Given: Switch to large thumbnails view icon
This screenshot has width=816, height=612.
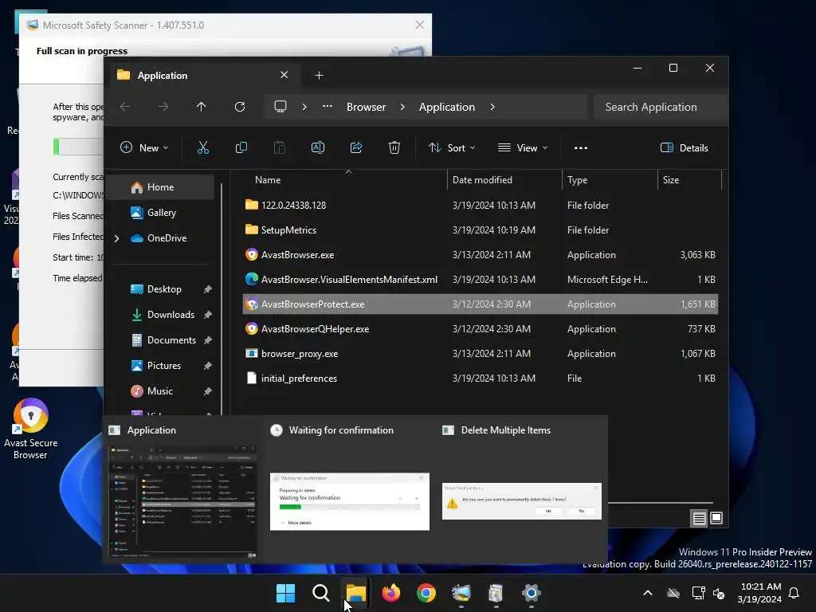Looking at the screenshot, I should [716, 518].
